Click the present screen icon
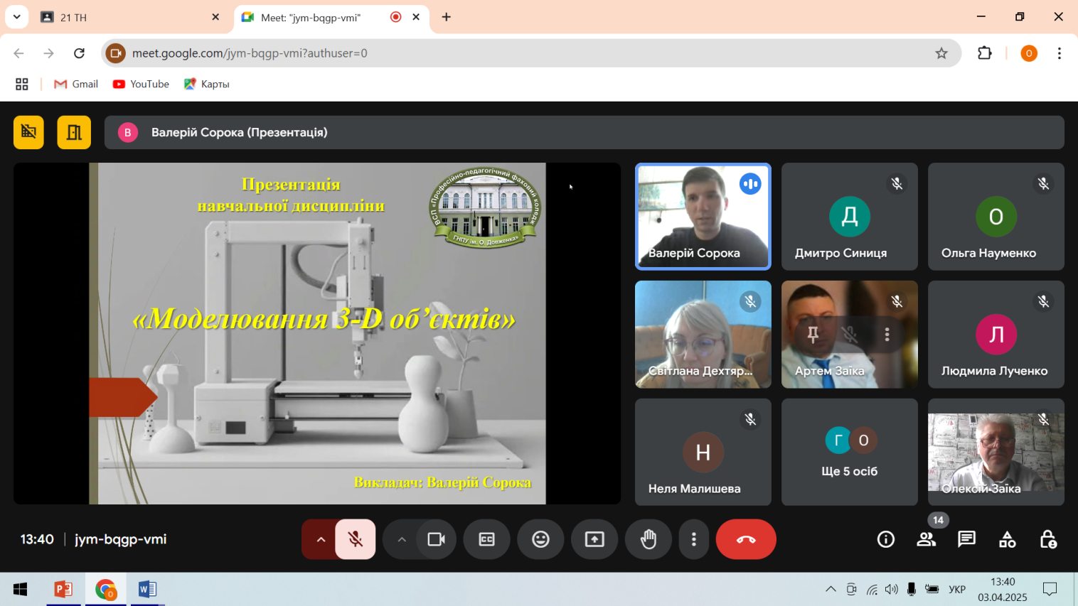This screenshot has width=1078, height=606. pyautogui.click(x=594, y=539)
